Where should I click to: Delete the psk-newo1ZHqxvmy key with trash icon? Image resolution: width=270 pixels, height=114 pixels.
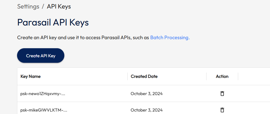(x=222, y=93)
